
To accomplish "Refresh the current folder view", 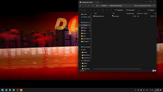I will 93,6.
